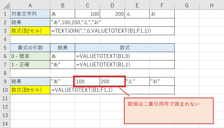Click cell C9 showing 100

(x=88, y=81)
